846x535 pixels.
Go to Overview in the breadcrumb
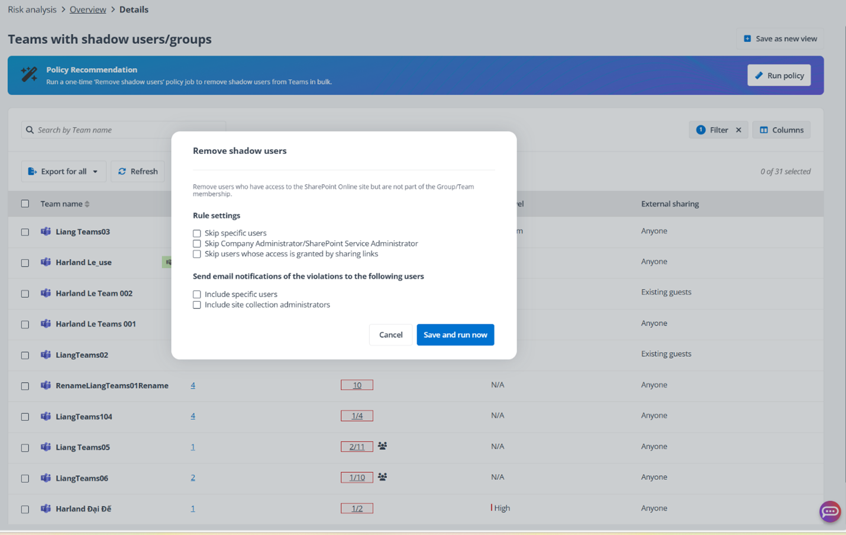click(x=88, y=9)
